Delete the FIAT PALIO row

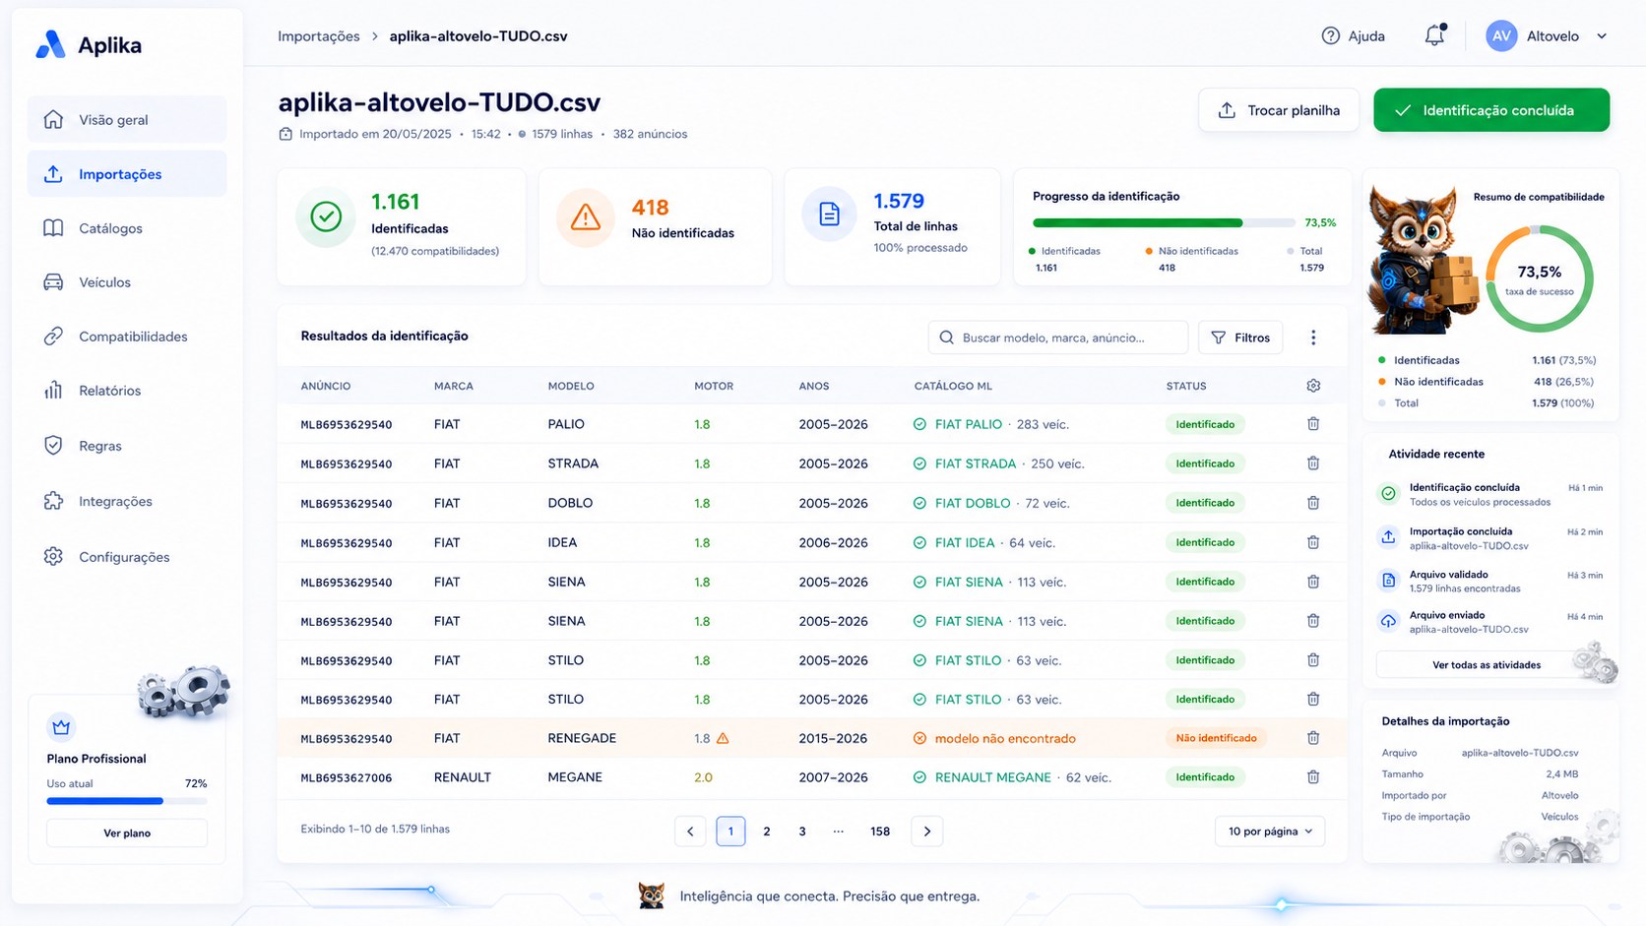(1313, 424)
